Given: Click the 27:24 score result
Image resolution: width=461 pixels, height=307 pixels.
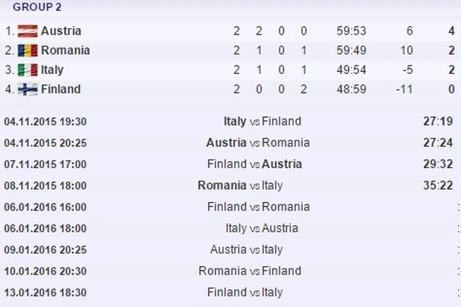Looking at the screenshot, I should (438, 143).
